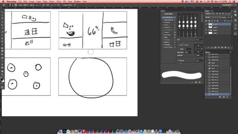Image resolution: width=238 pixels, height=134 pixels.
Task: Click the brush angle and roundness circle widget
Action: coord(198,49)
